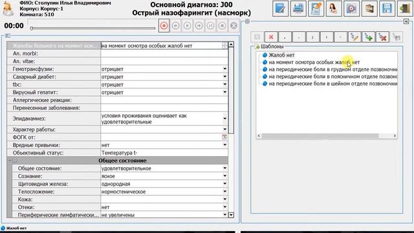Edit template with the pencil tree icon
414x233 pixels.
(354, 38)
